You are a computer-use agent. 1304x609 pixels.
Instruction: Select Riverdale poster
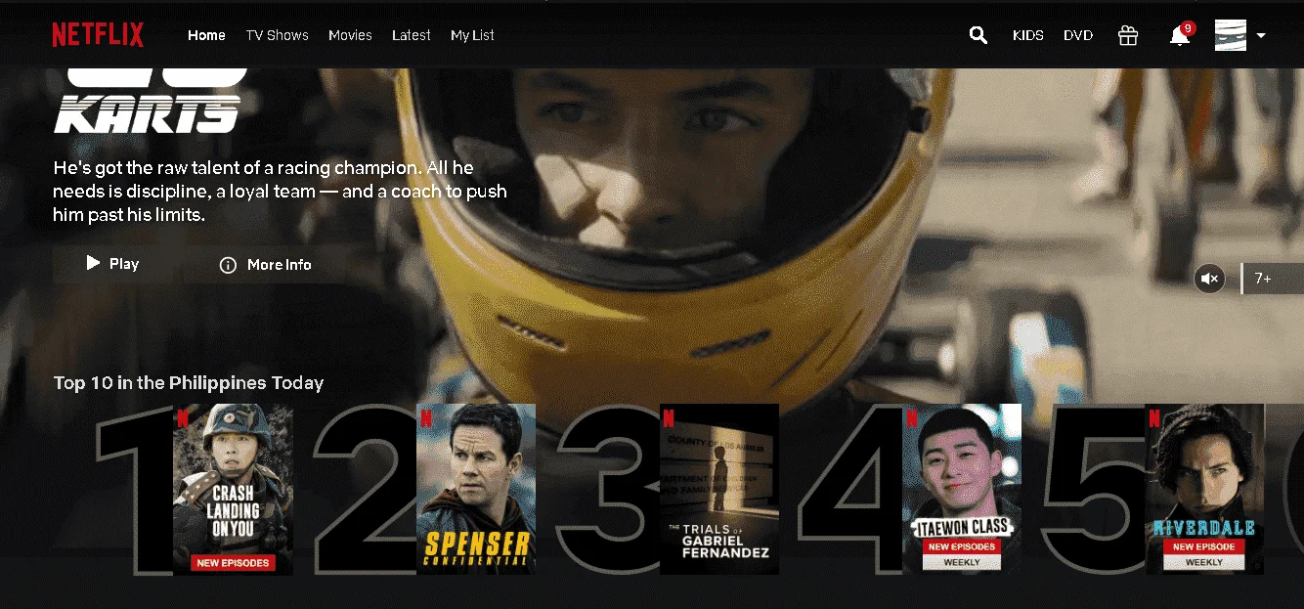point(1204,489)
